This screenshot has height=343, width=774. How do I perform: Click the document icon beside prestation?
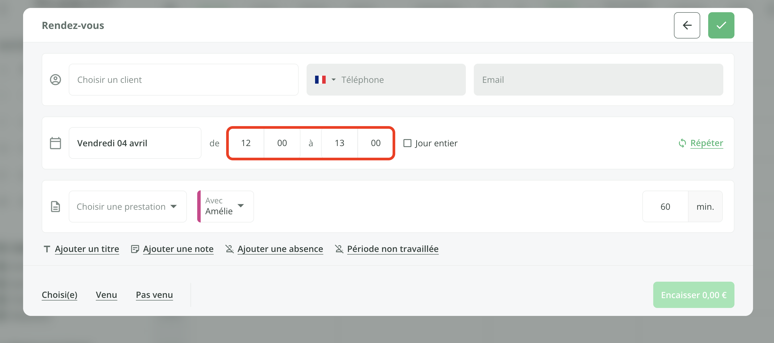(x=55, y=207)
